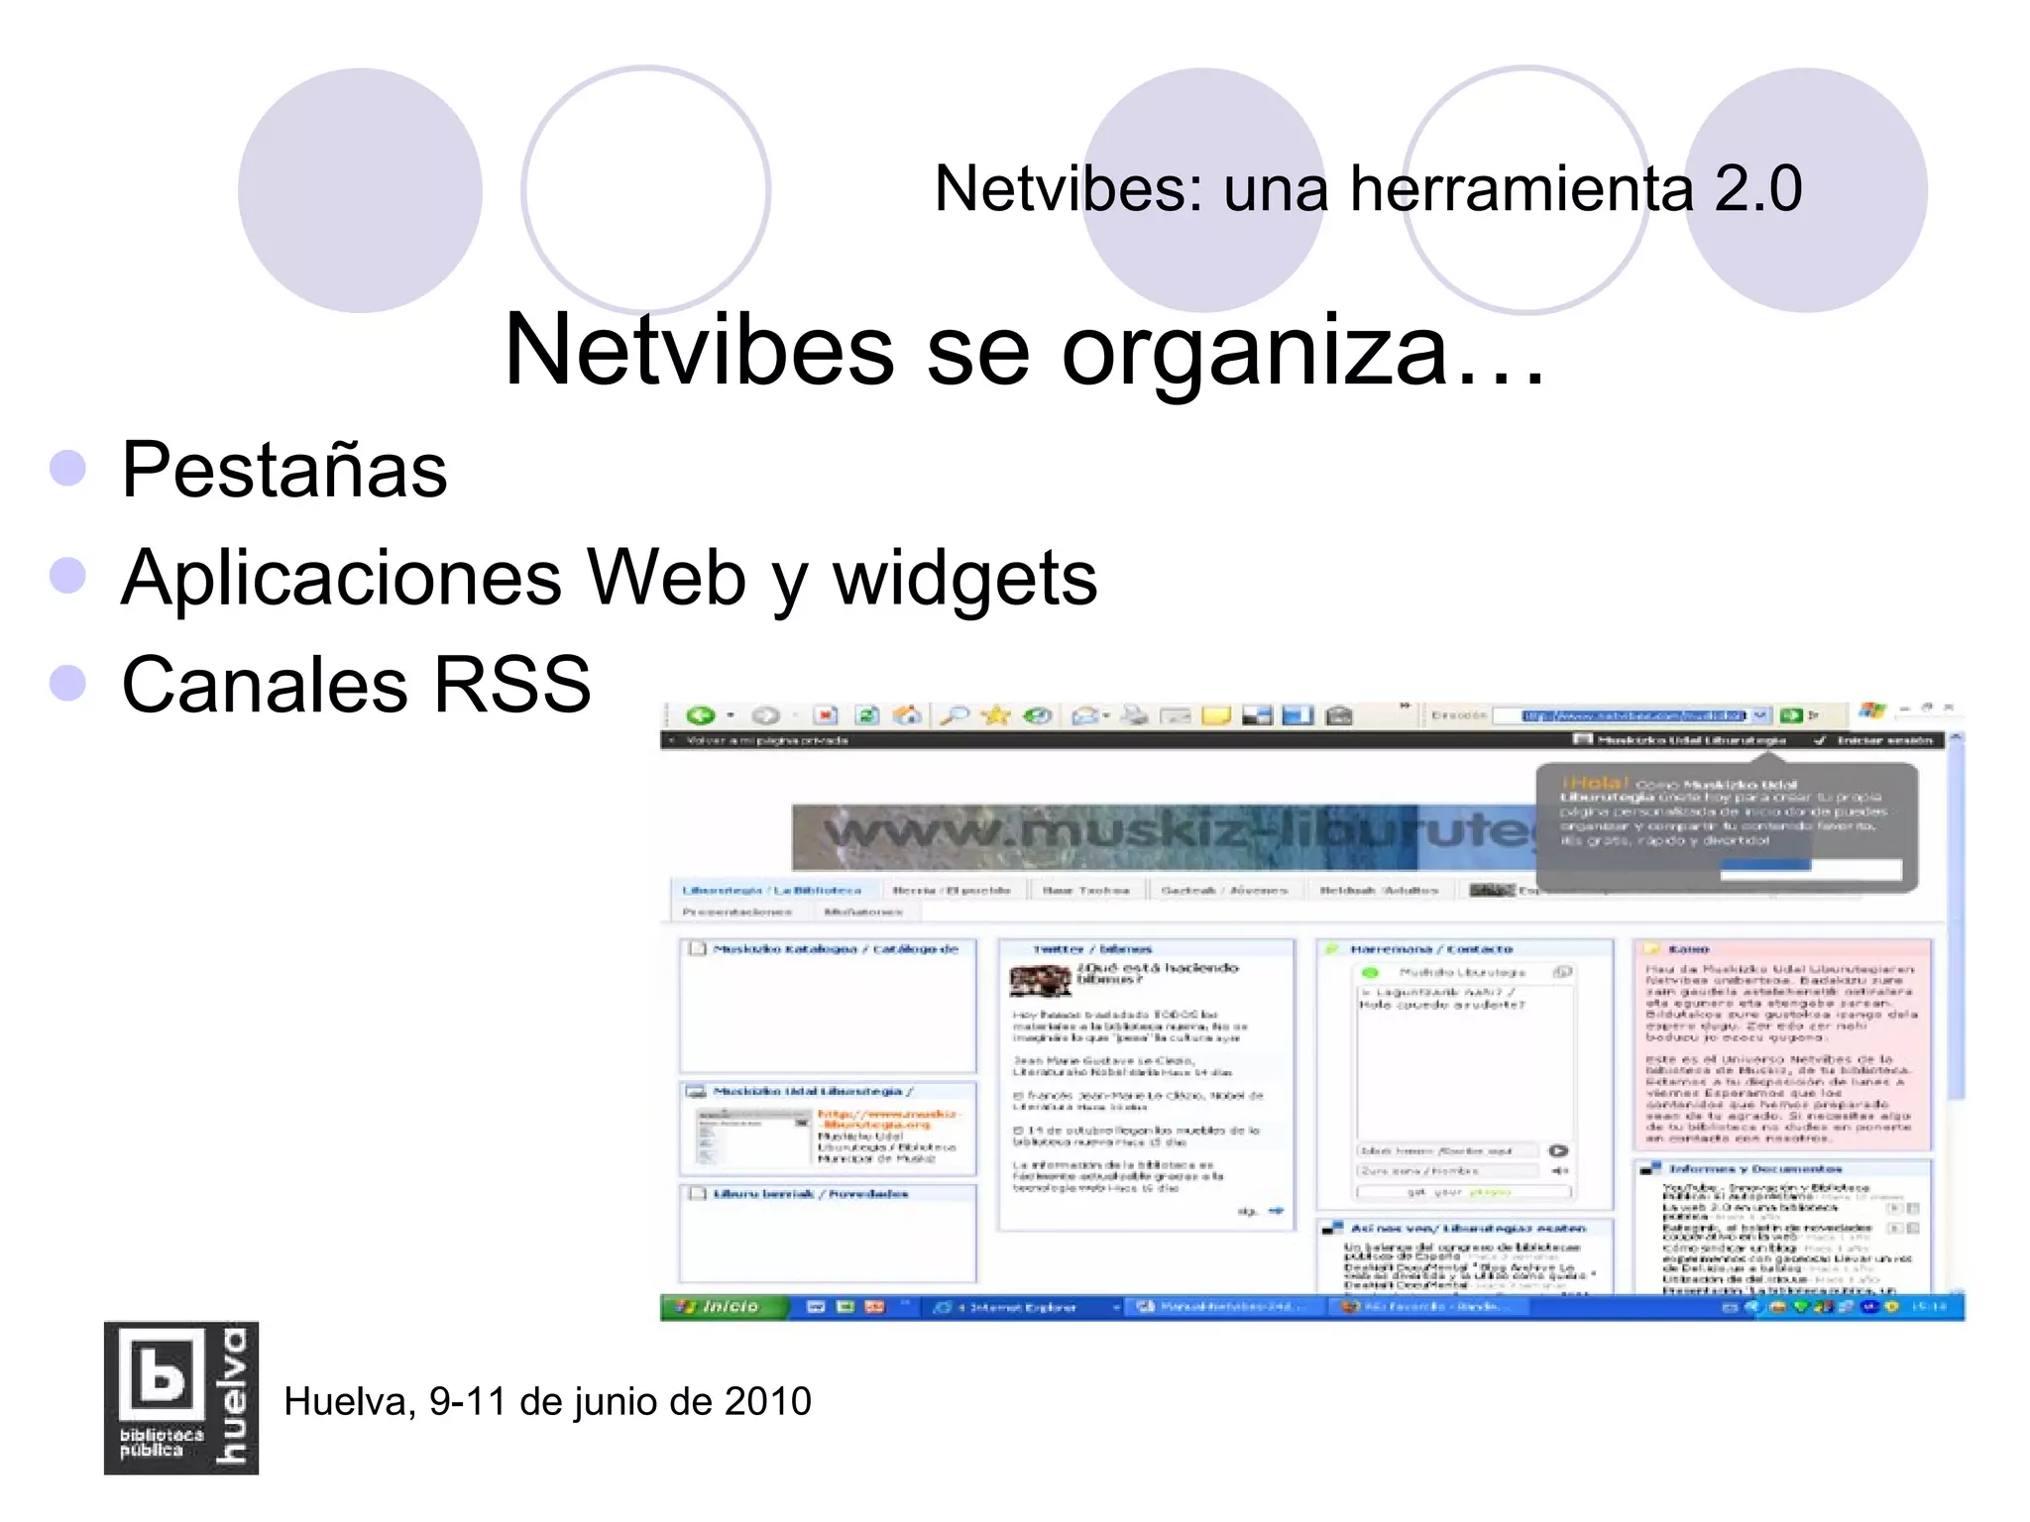The height and width of the screenshot is (1522, 2030).
Task: Click 'Muskizko Udal Liburutegia' in black bar
Action: (x=1691, y=740)
